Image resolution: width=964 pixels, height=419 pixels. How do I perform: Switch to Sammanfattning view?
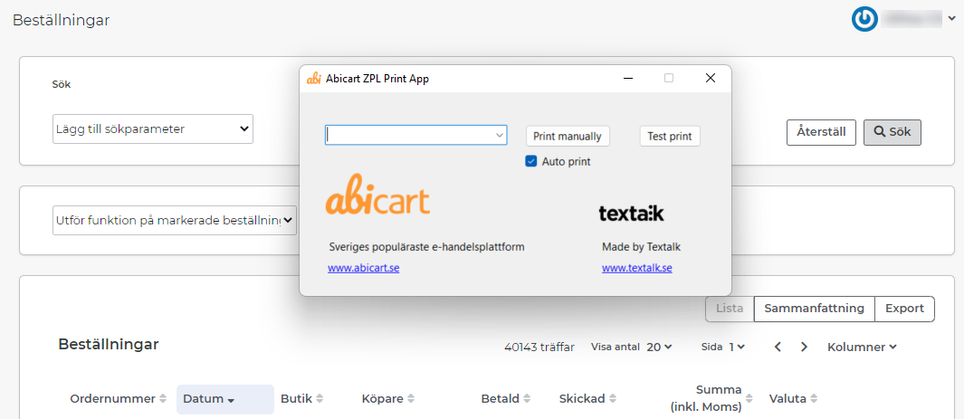click(814, 309)
